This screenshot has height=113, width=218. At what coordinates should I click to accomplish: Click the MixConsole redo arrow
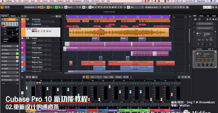pos(30,77)
